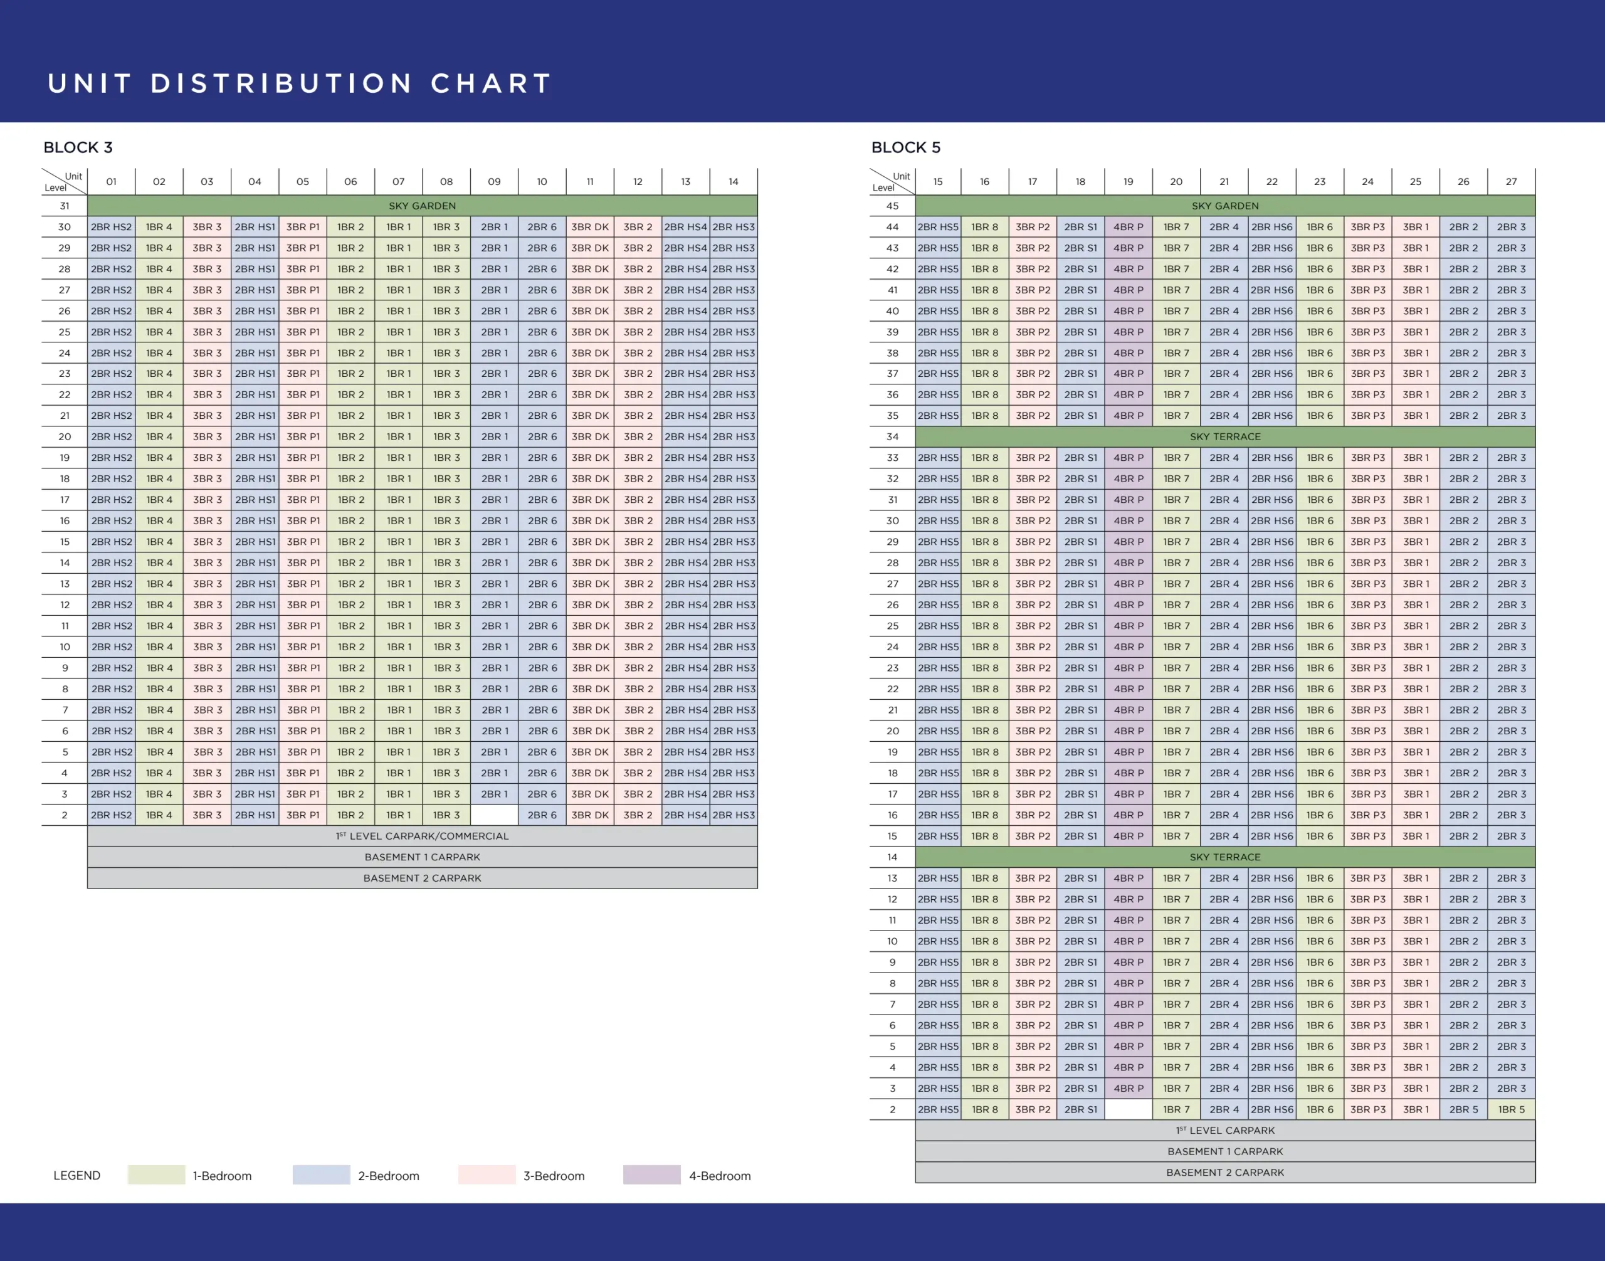The width and height of the screenshot is (1605, 1261).
Task: Click the BLOCK 5 heading
Action: point(906,147)
